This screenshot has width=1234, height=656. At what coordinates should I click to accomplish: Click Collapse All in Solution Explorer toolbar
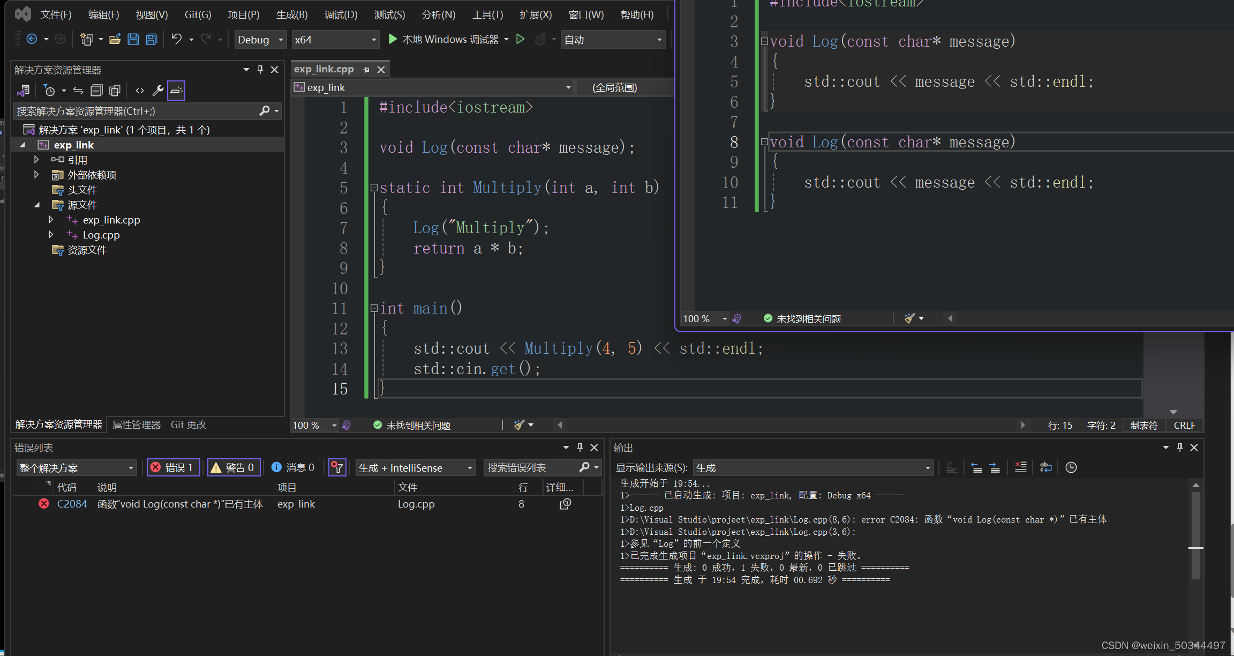[96, 91]
